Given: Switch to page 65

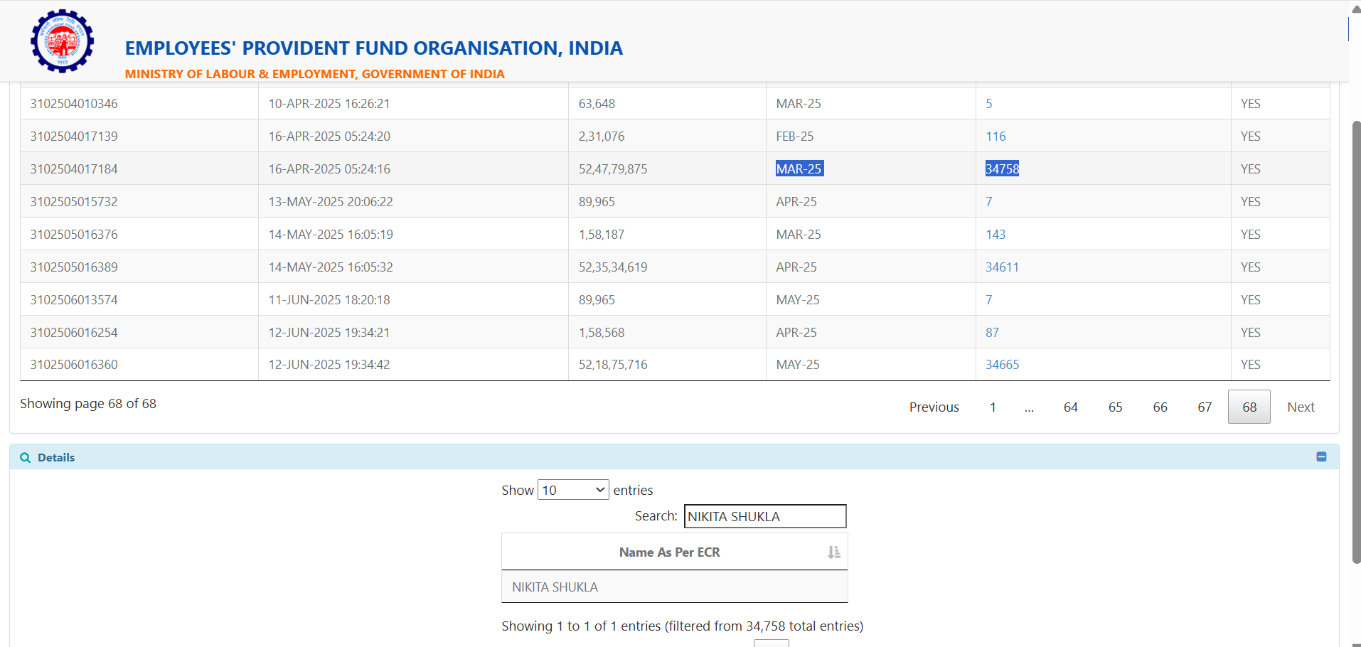Looking at the screenshot, I should (x=1115, y=407).
